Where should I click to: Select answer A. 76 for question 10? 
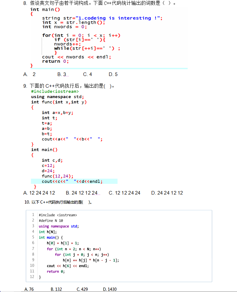pyautogui.click(x=29, y=289)
